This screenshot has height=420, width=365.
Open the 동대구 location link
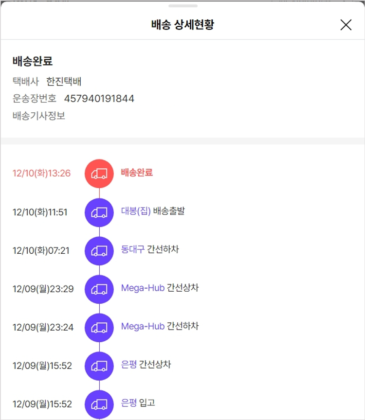(x=132, y=249)
